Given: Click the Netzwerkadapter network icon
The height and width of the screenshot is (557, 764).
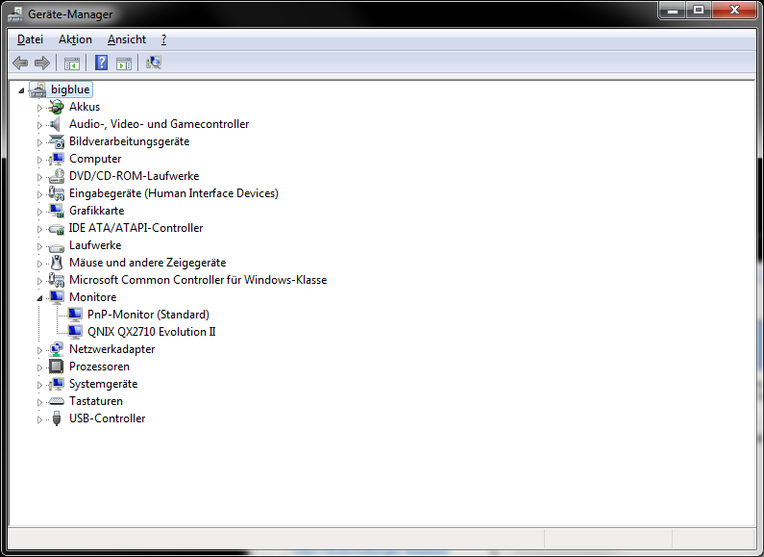Looking at the screenshot, I should [x=57, y=349].
